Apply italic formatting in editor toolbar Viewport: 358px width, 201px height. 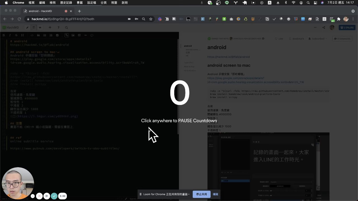pyautogui.click(x=10, y=35)
